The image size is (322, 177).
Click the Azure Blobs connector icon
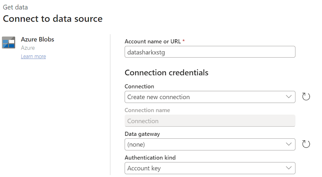pyautogui.click(x=9, y=42)
